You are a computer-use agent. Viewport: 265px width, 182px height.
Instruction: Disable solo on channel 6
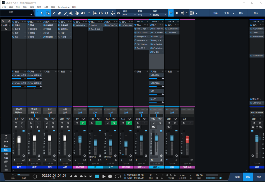coord(98,123)
